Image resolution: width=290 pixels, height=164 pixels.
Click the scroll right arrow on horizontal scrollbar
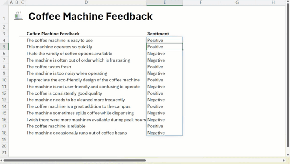point(284,160)
